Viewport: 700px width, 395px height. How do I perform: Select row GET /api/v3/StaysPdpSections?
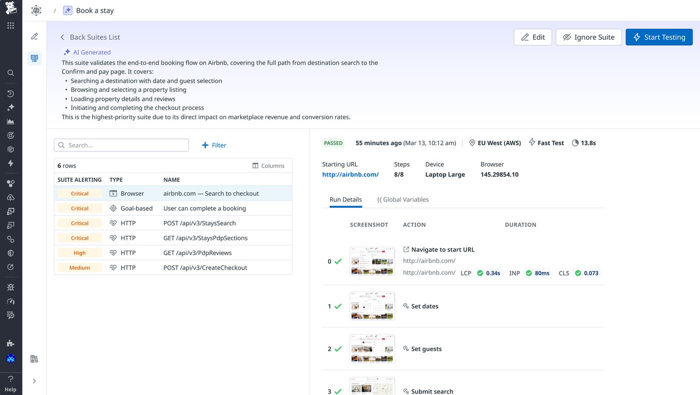[x=173, y=238]
